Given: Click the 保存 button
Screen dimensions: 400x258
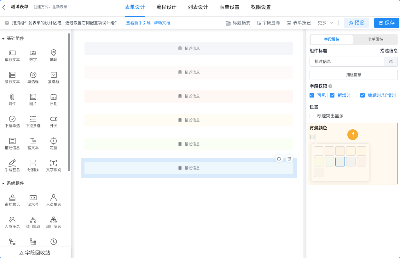Looking at the screenshot, I should tap(386, 23).
